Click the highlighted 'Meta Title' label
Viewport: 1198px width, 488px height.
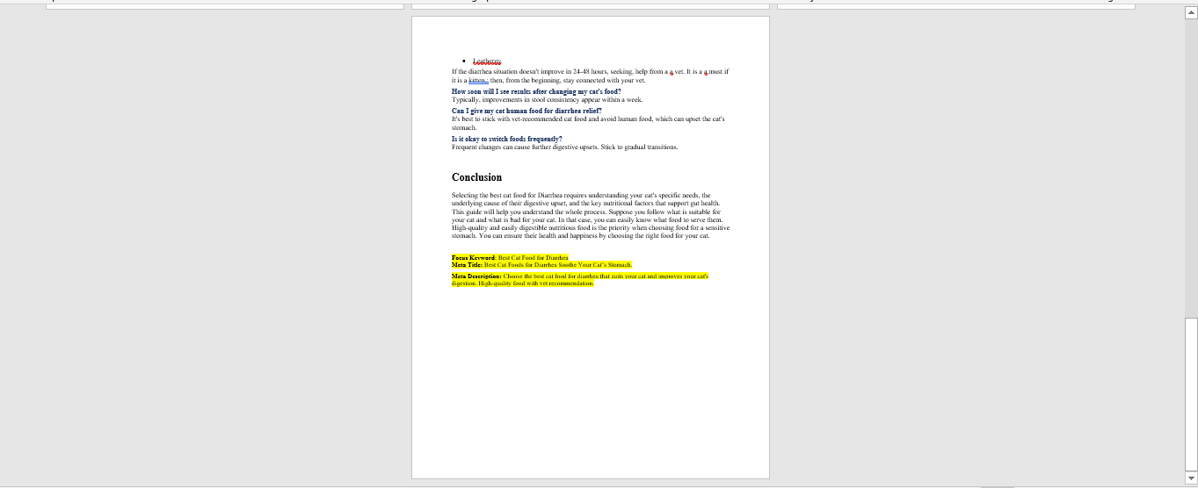[x=467, y=264]
